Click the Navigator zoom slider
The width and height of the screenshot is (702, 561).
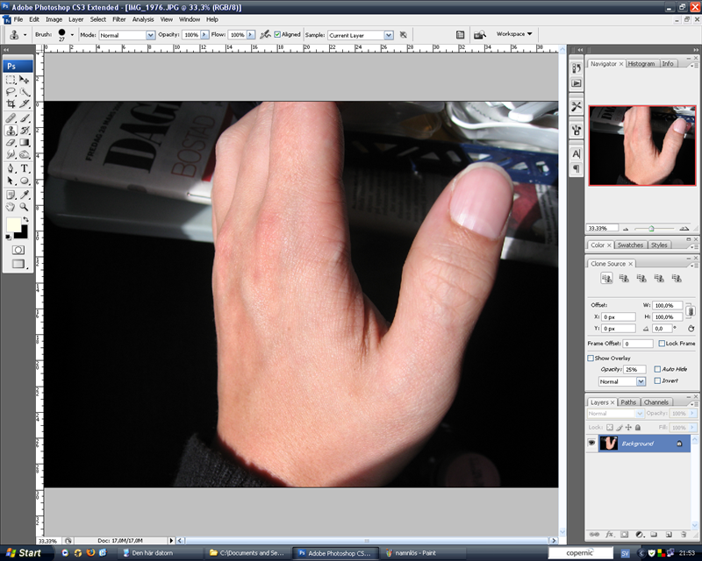click(652, 229)
